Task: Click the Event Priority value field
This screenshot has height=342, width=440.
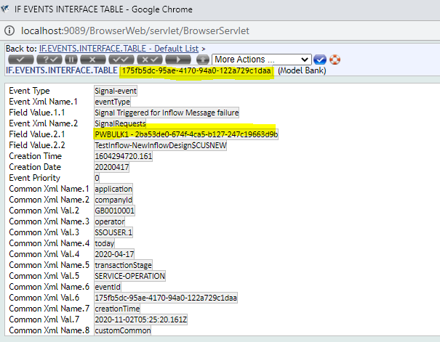Action: pyautogui.click(x=97, y=178)
